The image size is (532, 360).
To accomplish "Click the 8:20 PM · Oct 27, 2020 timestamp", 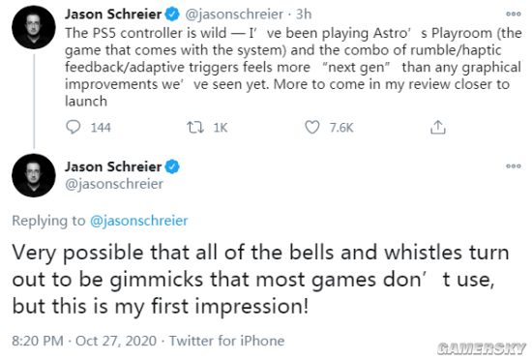I will 84,341.
